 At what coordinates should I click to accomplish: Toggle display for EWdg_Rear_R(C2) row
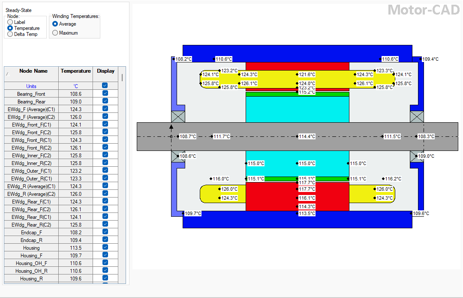coord(105,224)
